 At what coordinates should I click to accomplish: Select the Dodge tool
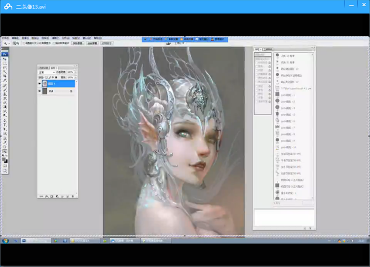tap(5, 115)
